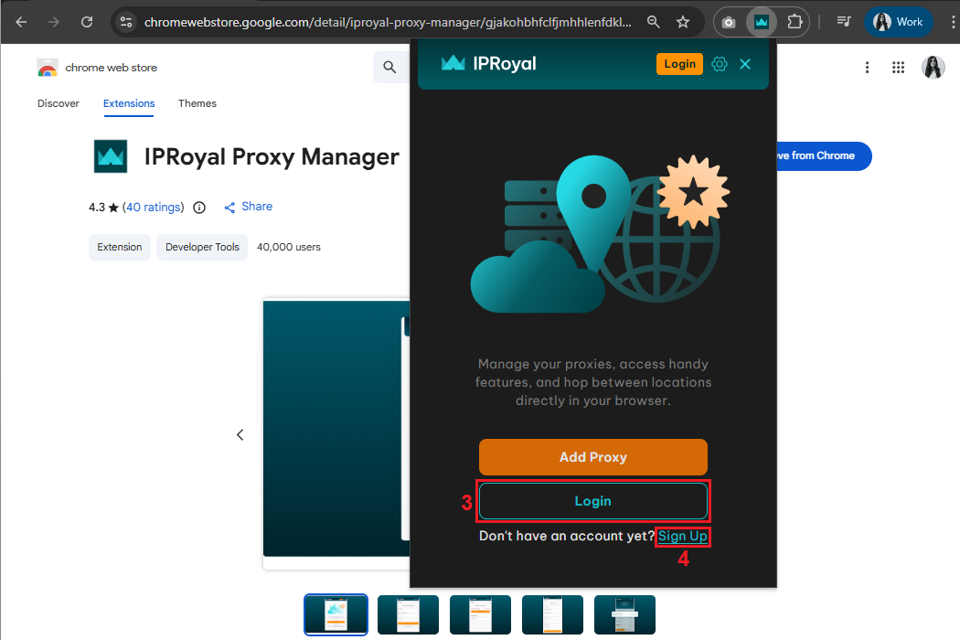
Task: Open the Chrome extensions puzzle menu
Action: click(x=795, y=22)
